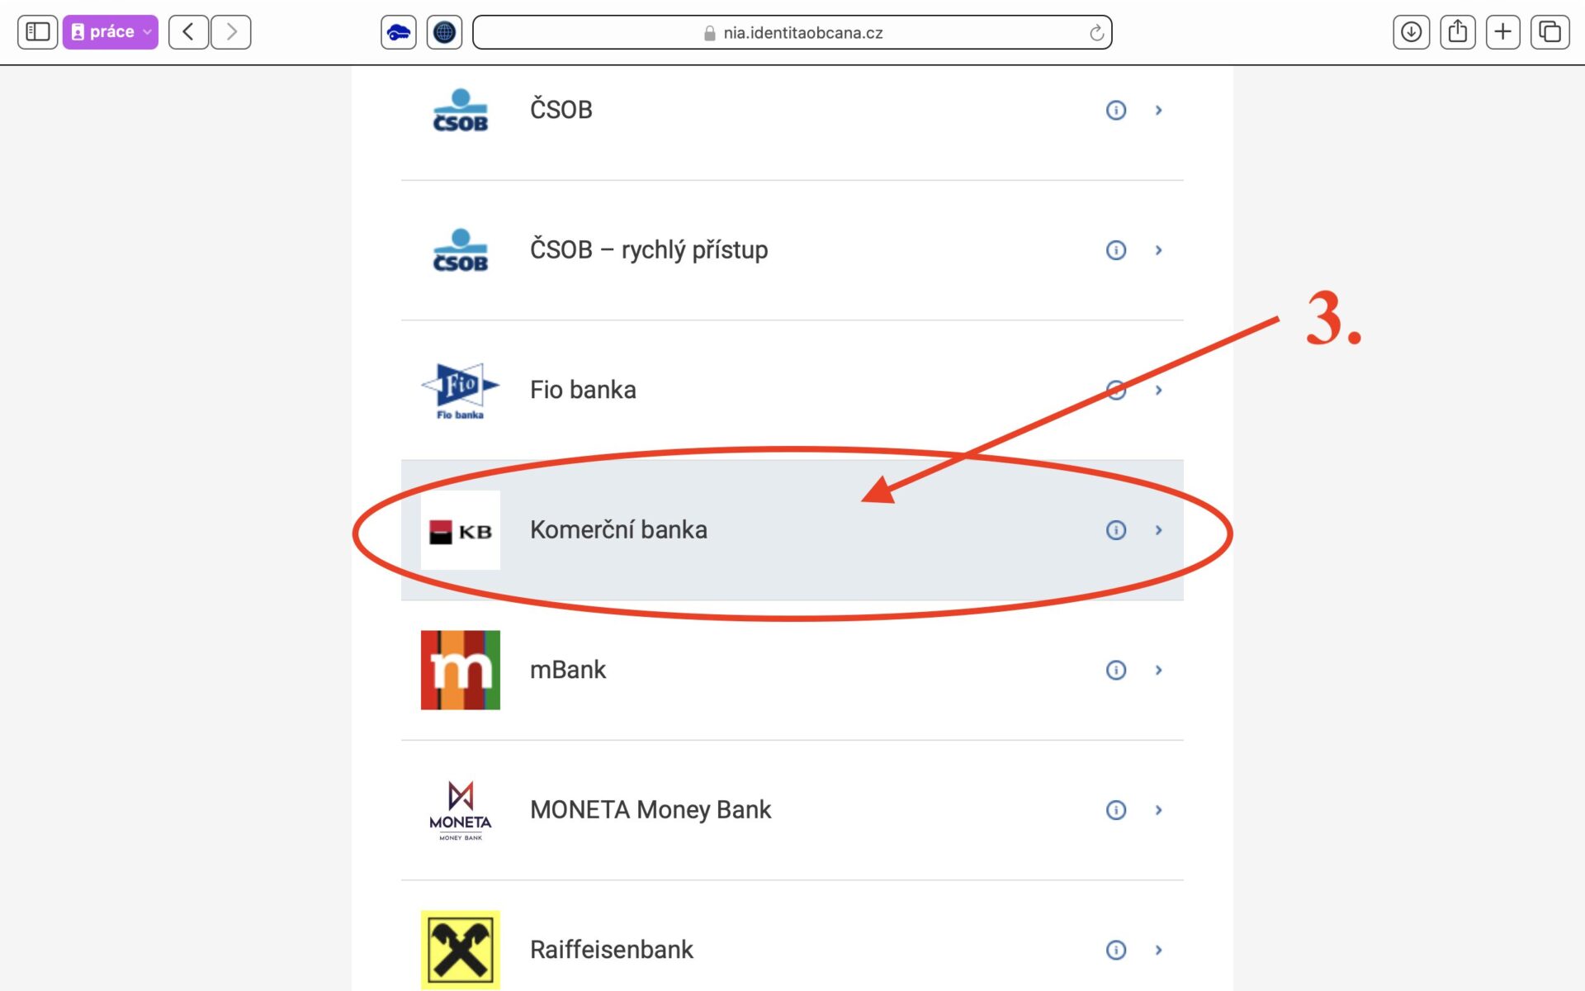Viewport: 1585px width, 991px height.
Task: Select Fio banka login
Action: coord(792,390)
